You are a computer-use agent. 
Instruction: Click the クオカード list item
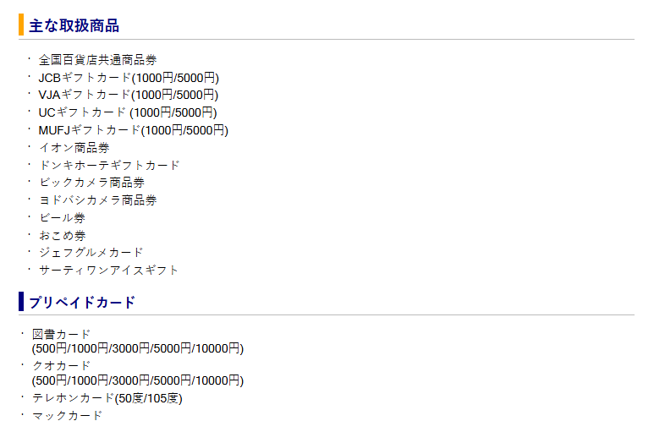pyautogui.click(x=61, y=366)
